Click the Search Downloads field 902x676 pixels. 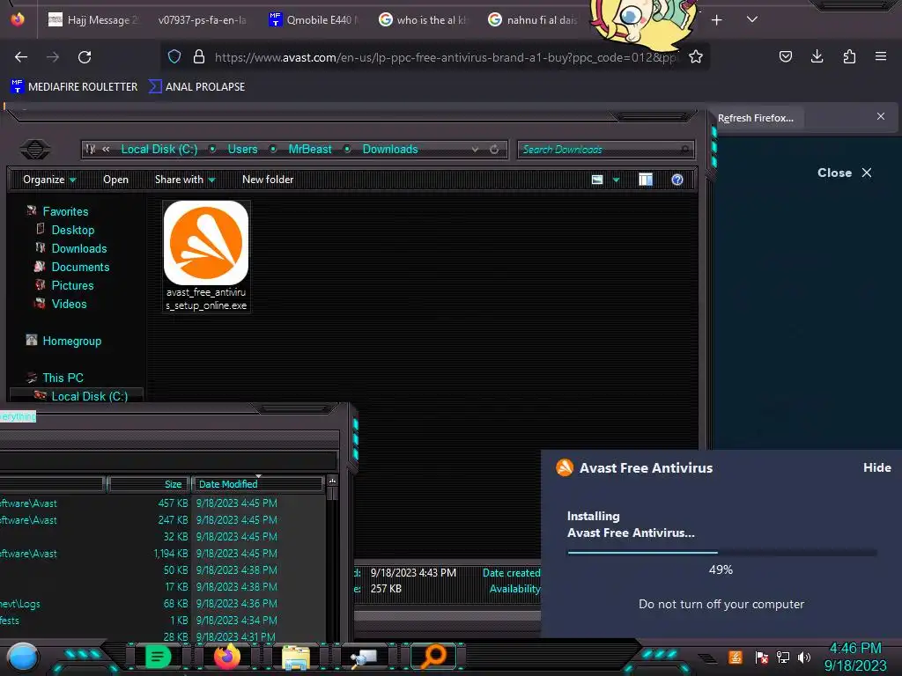pos(606,150)
